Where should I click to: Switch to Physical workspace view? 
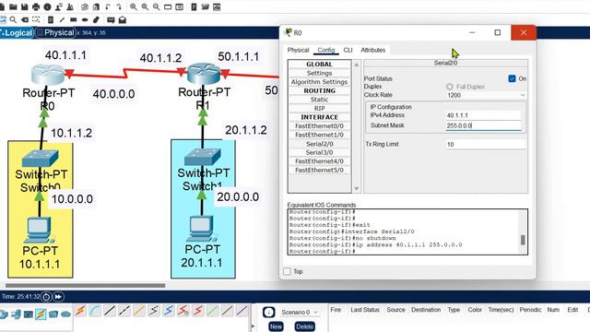click(x=55, y=33)
